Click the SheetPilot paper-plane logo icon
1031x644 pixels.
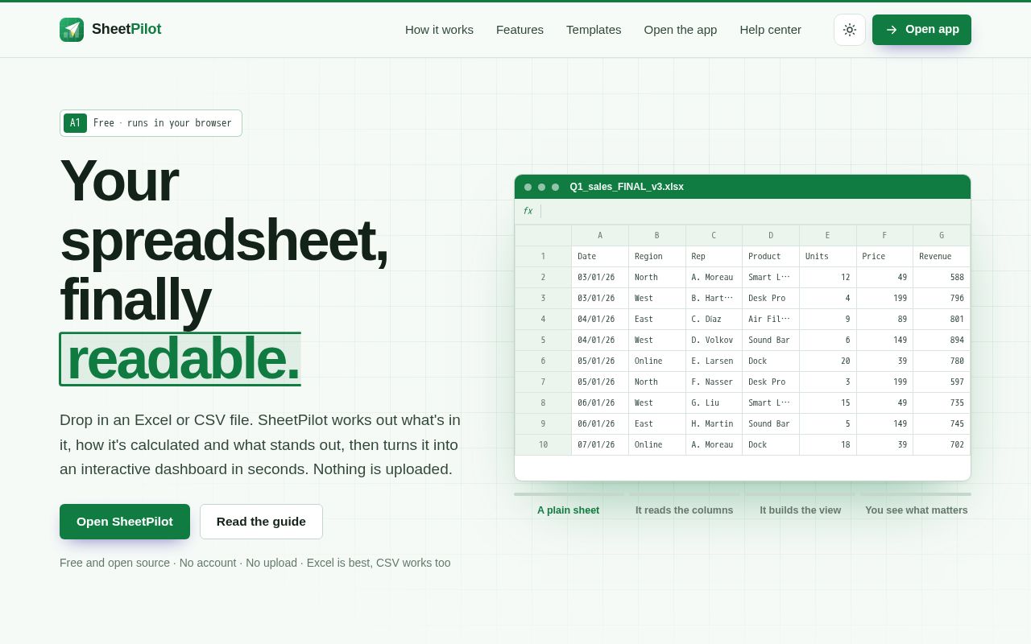pos(72,30)
